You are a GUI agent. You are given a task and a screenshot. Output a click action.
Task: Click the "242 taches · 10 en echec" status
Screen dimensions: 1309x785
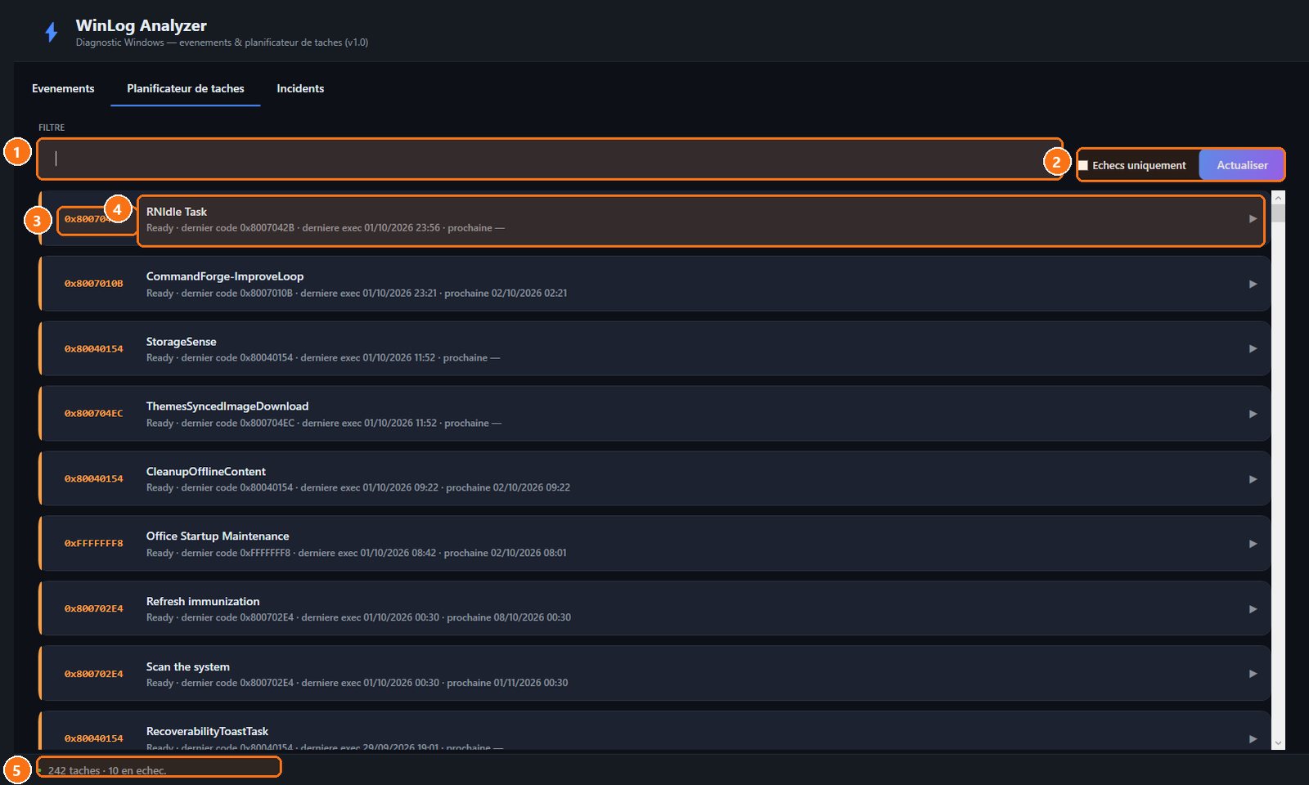point(107,771)
